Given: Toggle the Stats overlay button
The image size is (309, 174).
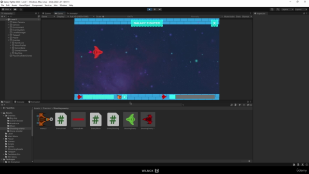Looking at the screenshot, I should click(238, 16).
